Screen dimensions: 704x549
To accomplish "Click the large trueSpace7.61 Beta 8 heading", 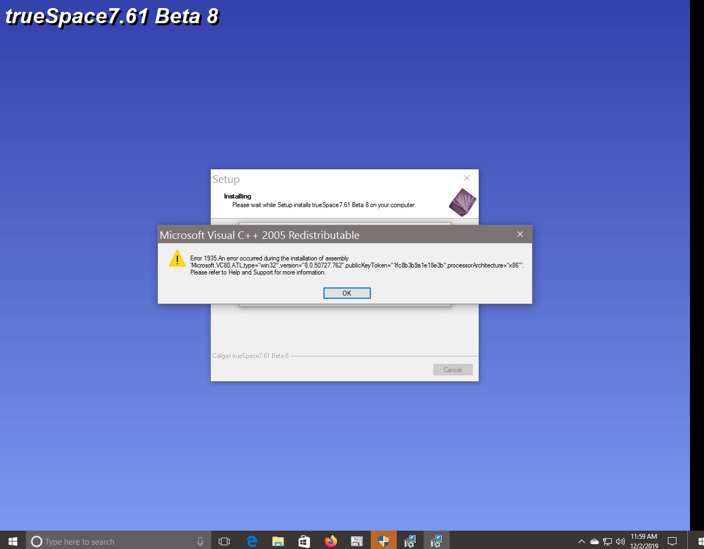I will pos(112,16).
